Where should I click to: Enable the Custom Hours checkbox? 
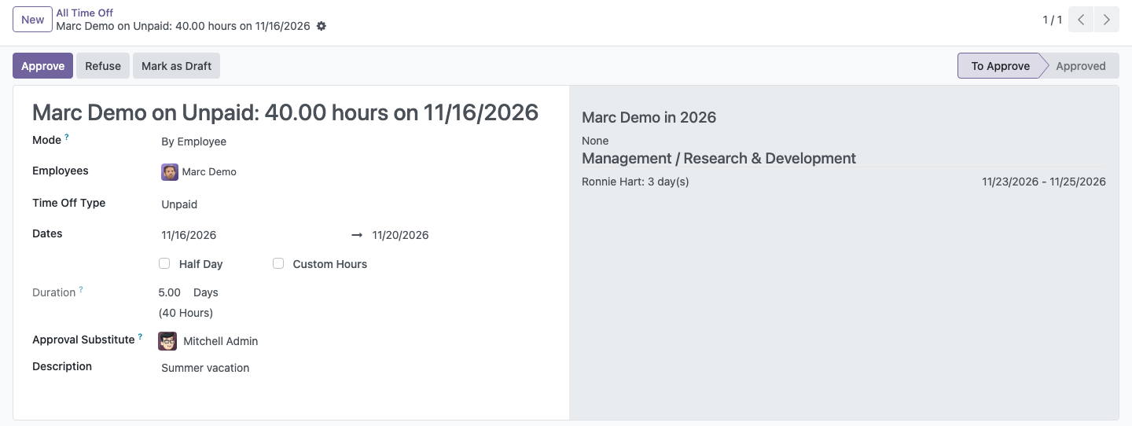click(278, 263)
